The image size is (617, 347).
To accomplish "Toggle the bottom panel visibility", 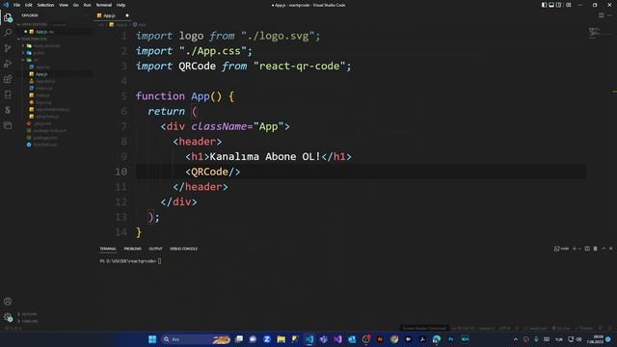I will point(551,5).
